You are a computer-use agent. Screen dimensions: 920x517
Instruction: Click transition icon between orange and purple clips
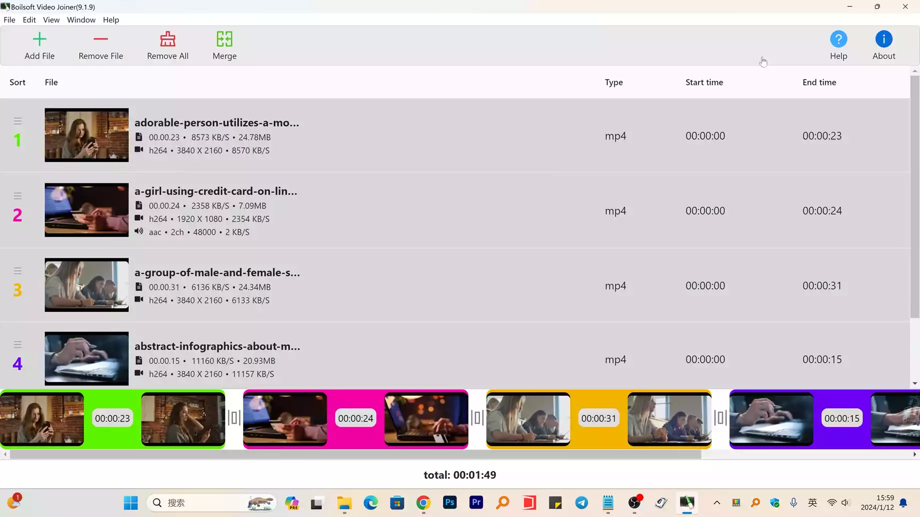(720, 418)
